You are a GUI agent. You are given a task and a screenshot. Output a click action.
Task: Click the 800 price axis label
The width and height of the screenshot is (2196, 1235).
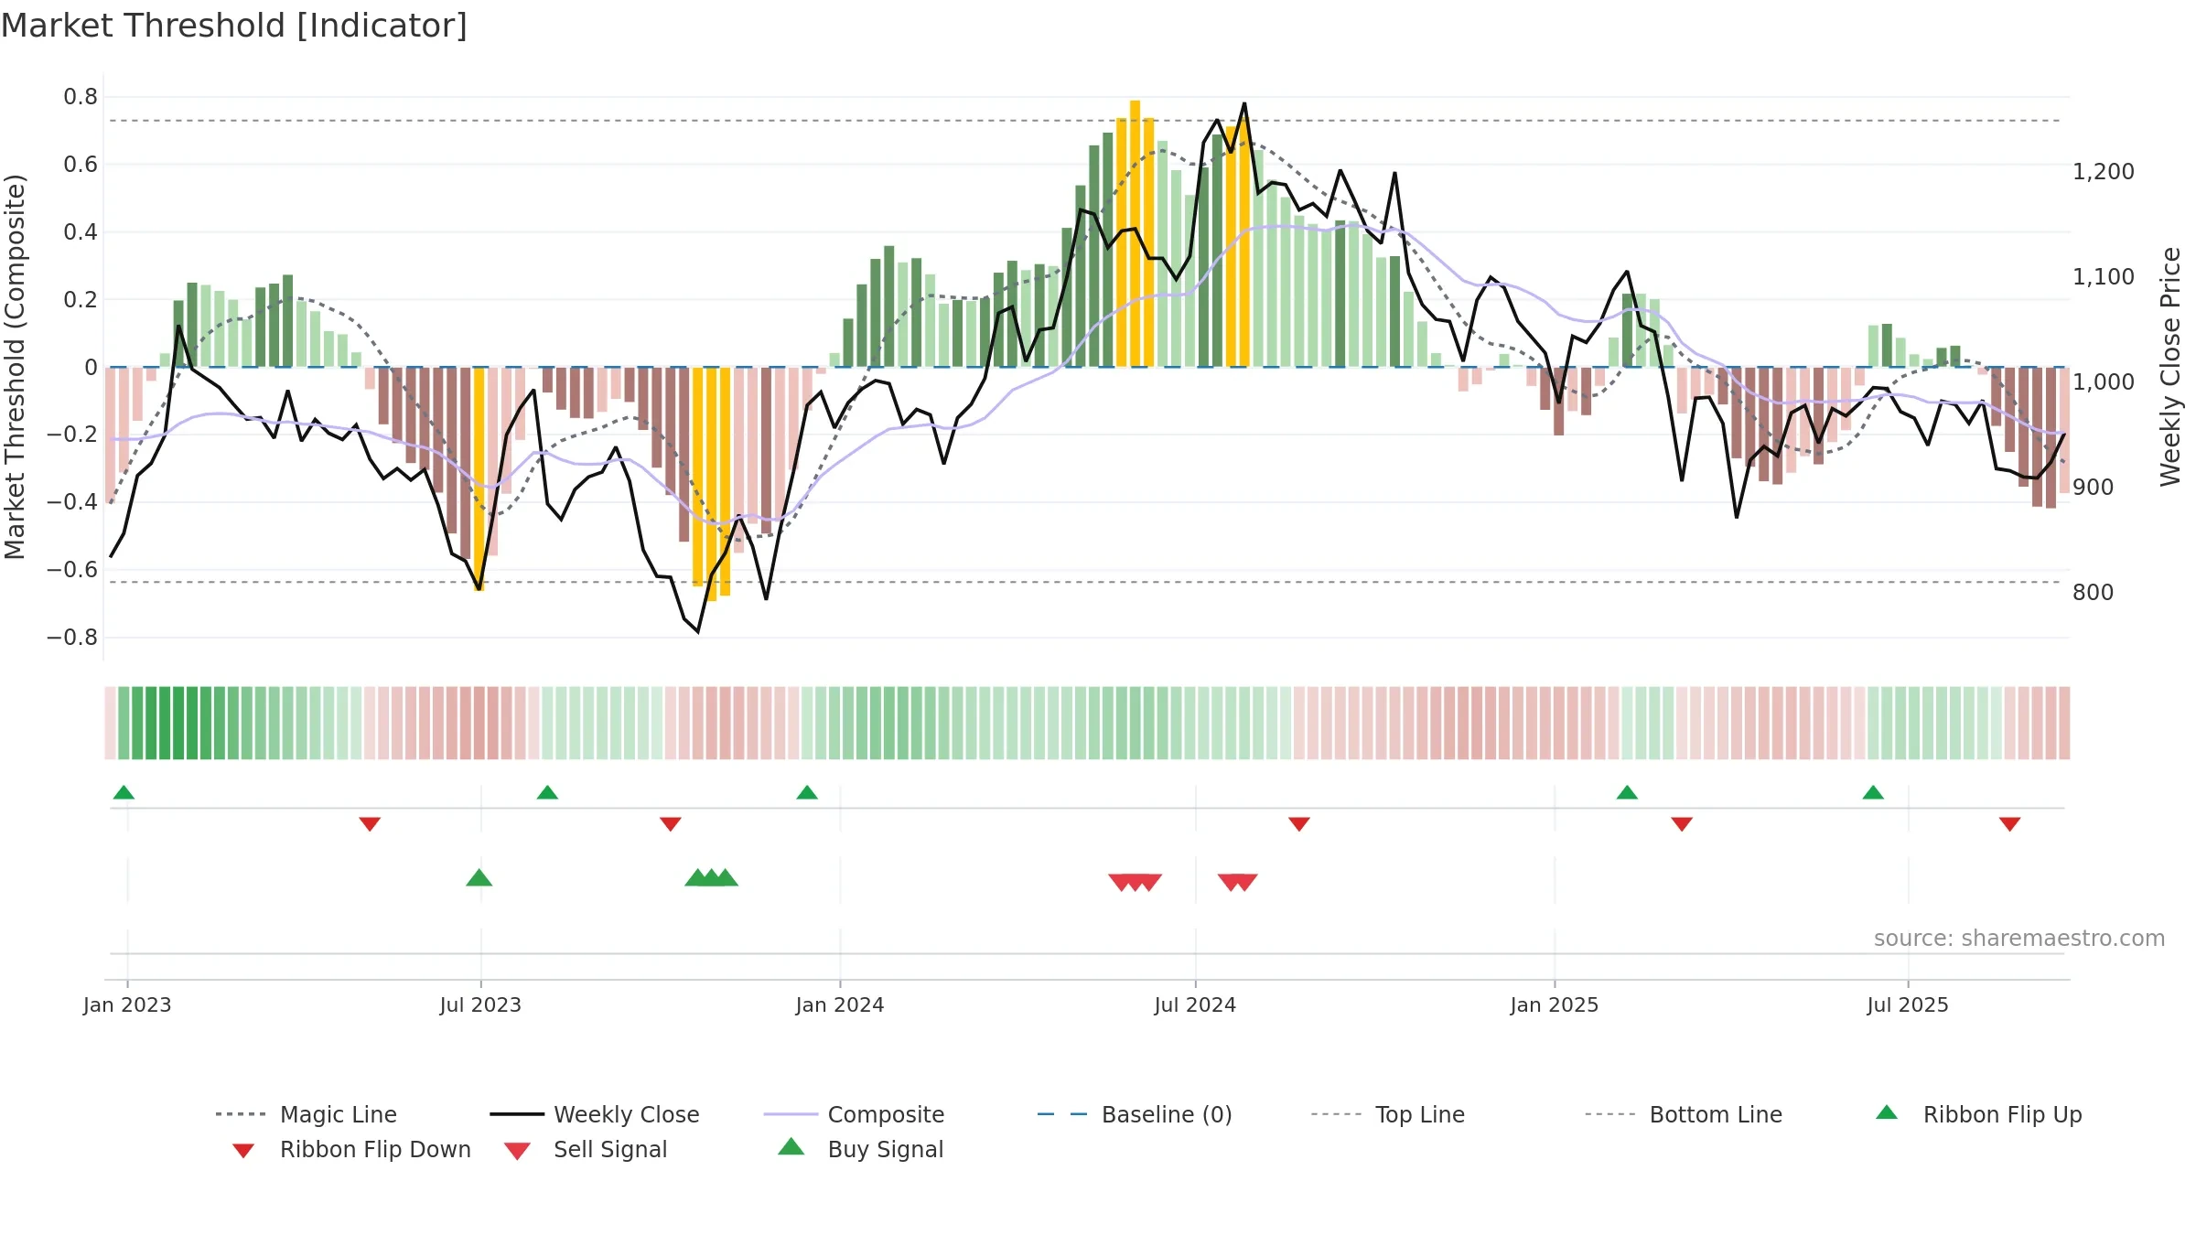click(2094, 592)
